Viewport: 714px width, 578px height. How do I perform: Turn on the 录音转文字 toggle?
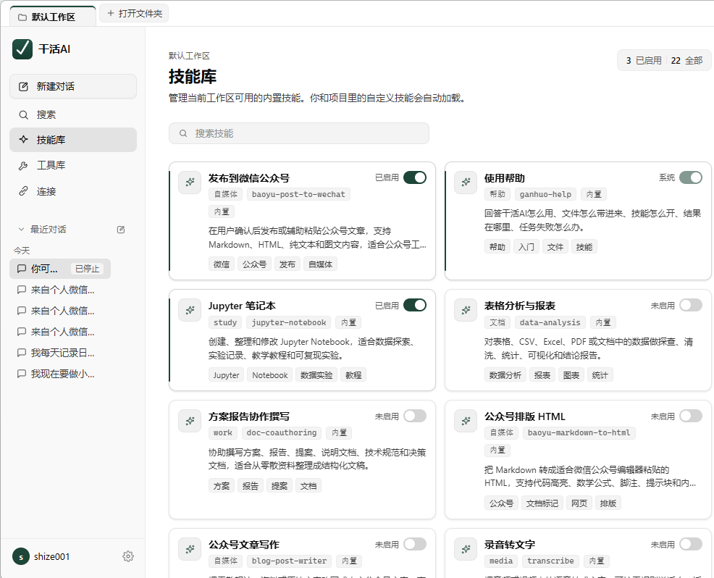(x=691, y=544)
